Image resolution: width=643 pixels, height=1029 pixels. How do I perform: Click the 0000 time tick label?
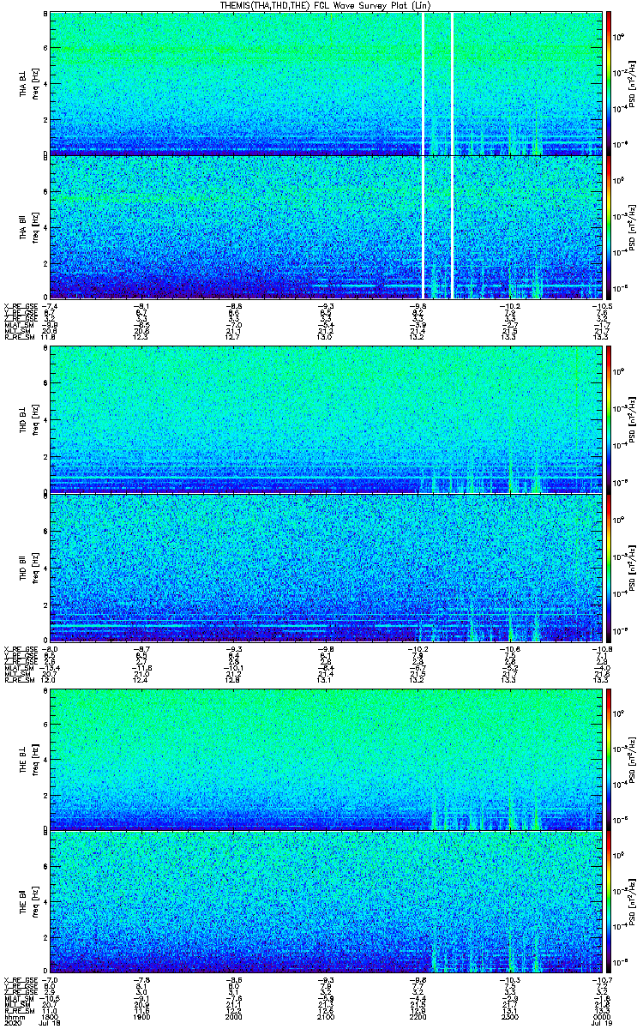pos(601,1018)
